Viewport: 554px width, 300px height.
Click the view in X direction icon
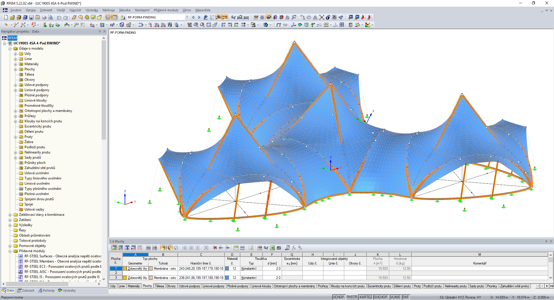click(224, 25)
